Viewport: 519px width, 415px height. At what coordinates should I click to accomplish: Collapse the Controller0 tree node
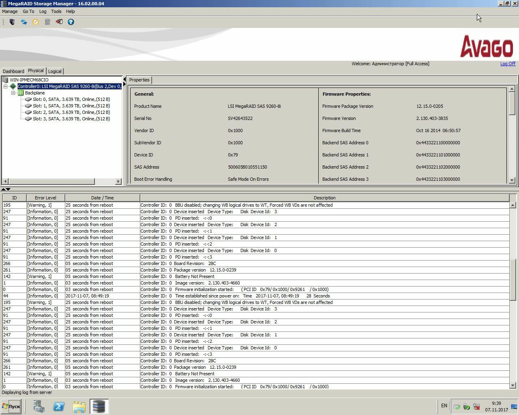point(6,86)
